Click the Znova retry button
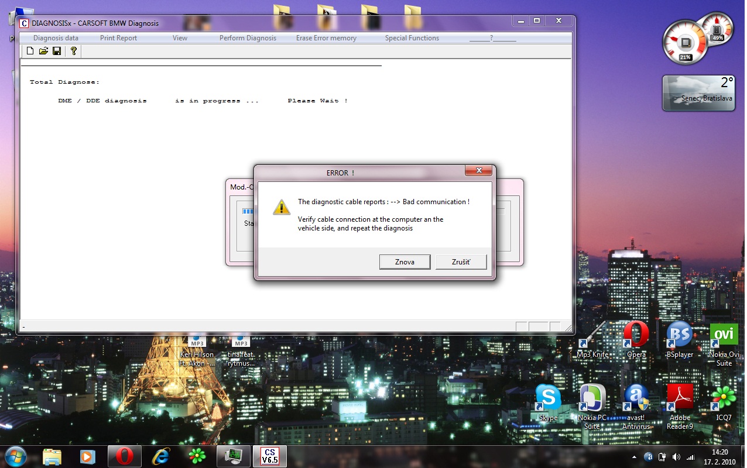Screen dimensions: 747x468 pos(405,262)
